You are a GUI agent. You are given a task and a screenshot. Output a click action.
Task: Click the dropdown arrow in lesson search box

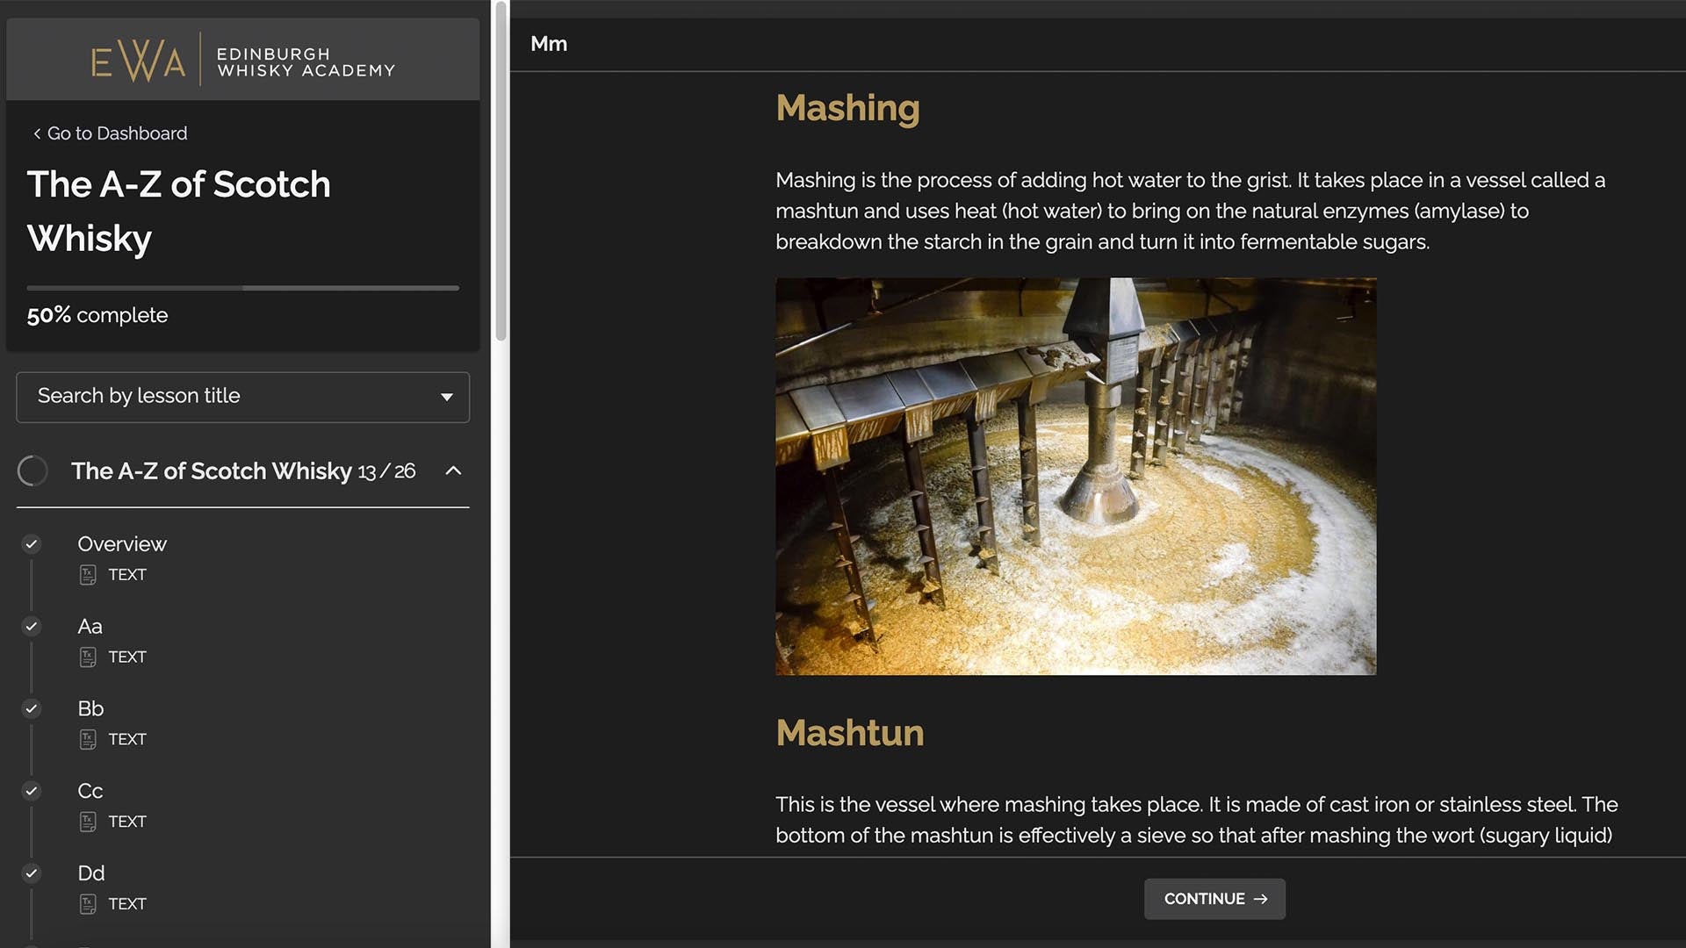tap(447, 398)
